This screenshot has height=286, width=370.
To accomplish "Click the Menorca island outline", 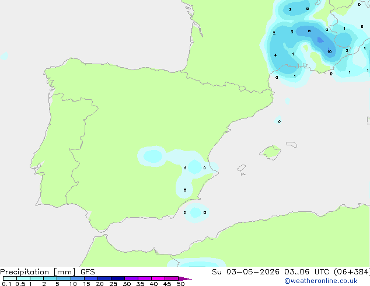I will tap(292, 144).
